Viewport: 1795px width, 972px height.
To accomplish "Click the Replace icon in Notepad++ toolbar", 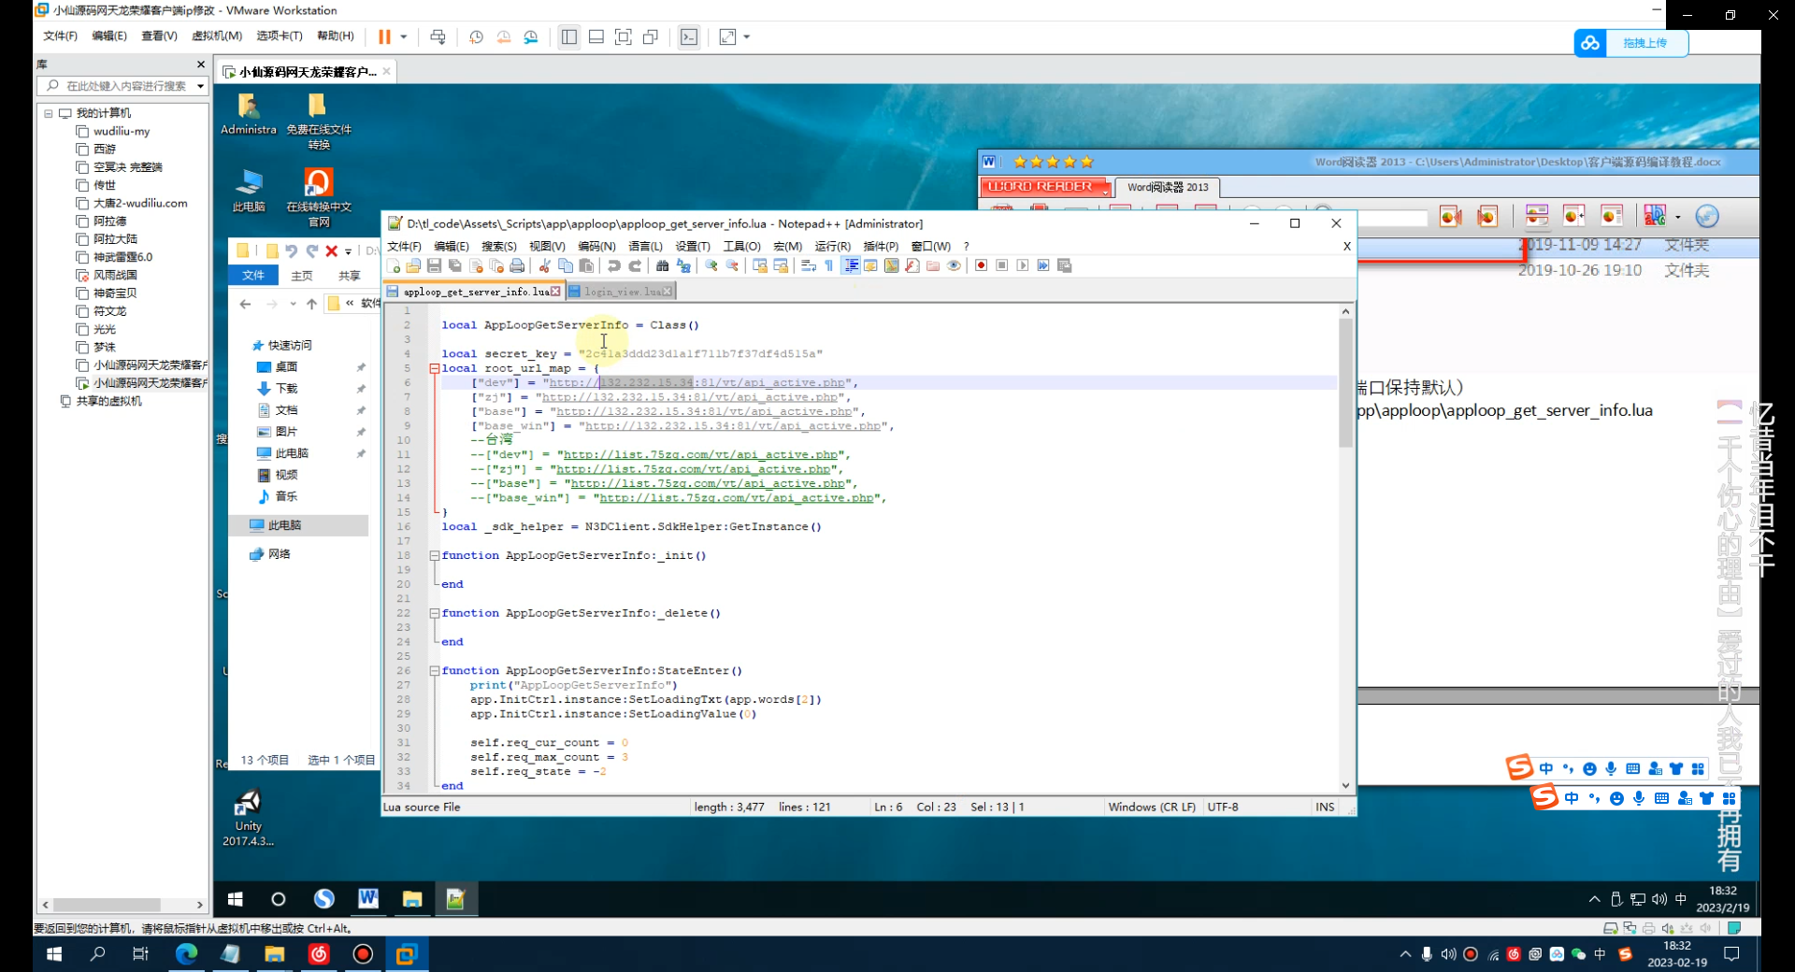I will [x=683, y=266].
